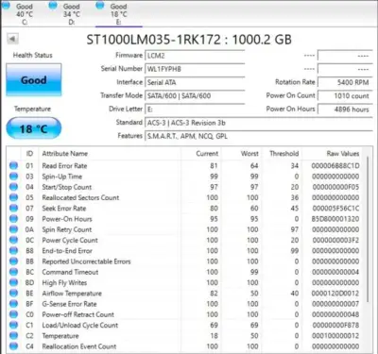Select the Seek Error Rate attribute name
The image size is (378, 354).
tap(64, 208)
